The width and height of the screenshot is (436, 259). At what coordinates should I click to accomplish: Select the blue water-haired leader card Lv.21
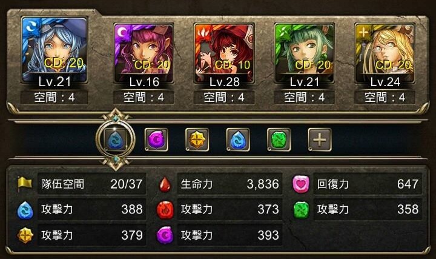[x=54, y=50]
